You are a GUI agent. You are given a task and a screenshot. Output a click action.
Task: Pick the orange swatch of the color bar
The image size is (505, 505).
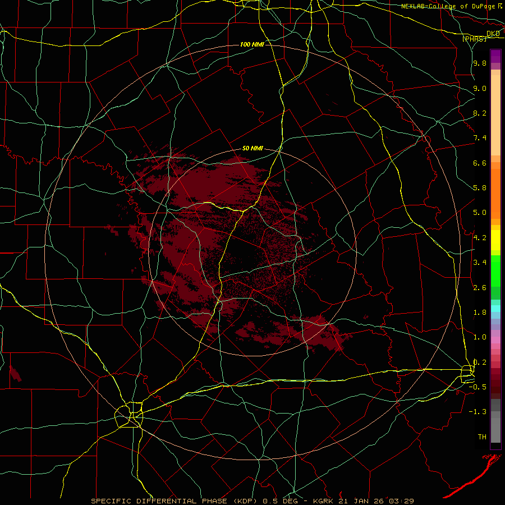coord(495,193)
